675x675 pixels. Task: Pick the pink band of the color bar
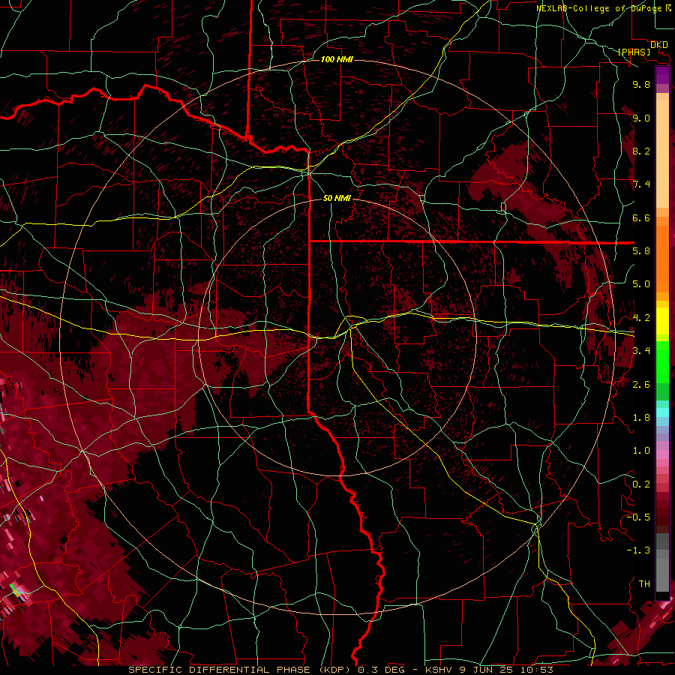click(662, 454)
